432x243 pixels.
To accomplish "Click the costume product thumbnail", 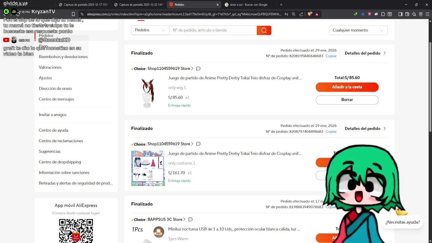I will pyautogui.click(x=148, y=168).
